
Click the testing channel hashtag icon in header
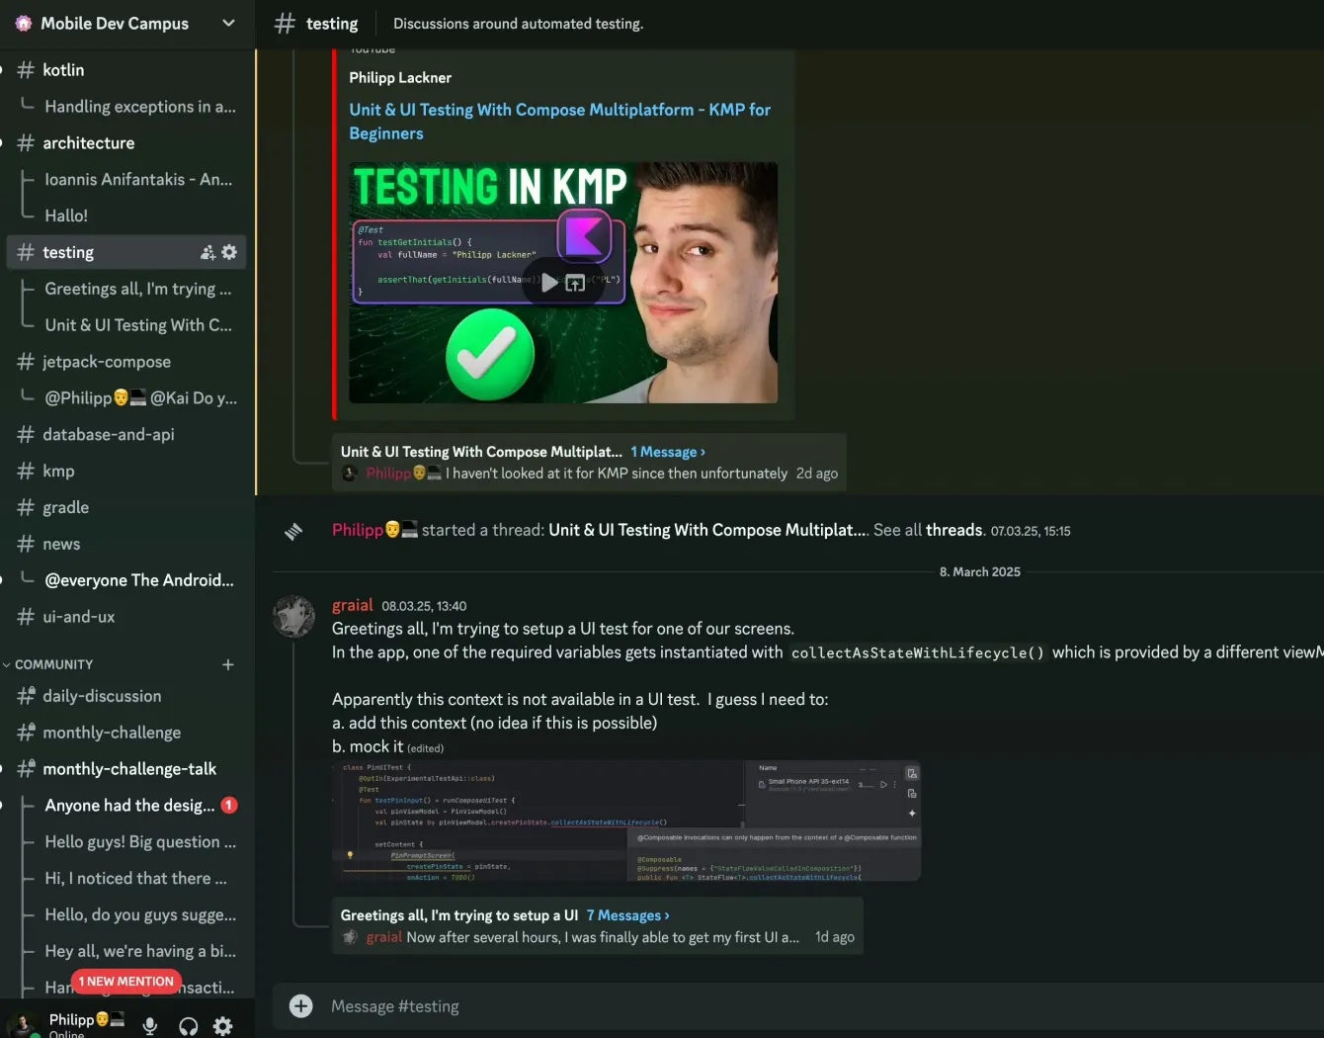(285, 23)
